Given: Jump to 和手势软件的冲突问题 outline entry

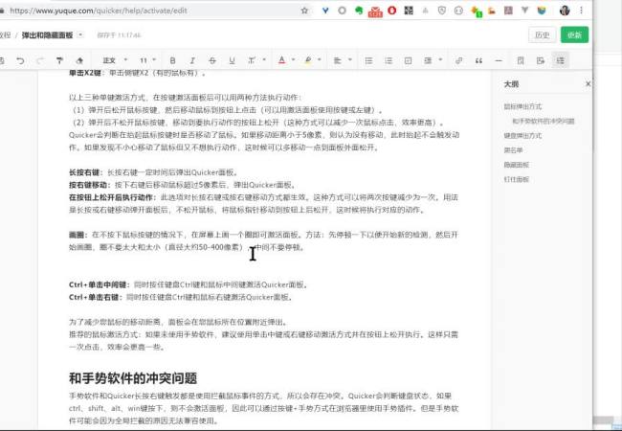Looking at the screenshot, I should [544, 121].
